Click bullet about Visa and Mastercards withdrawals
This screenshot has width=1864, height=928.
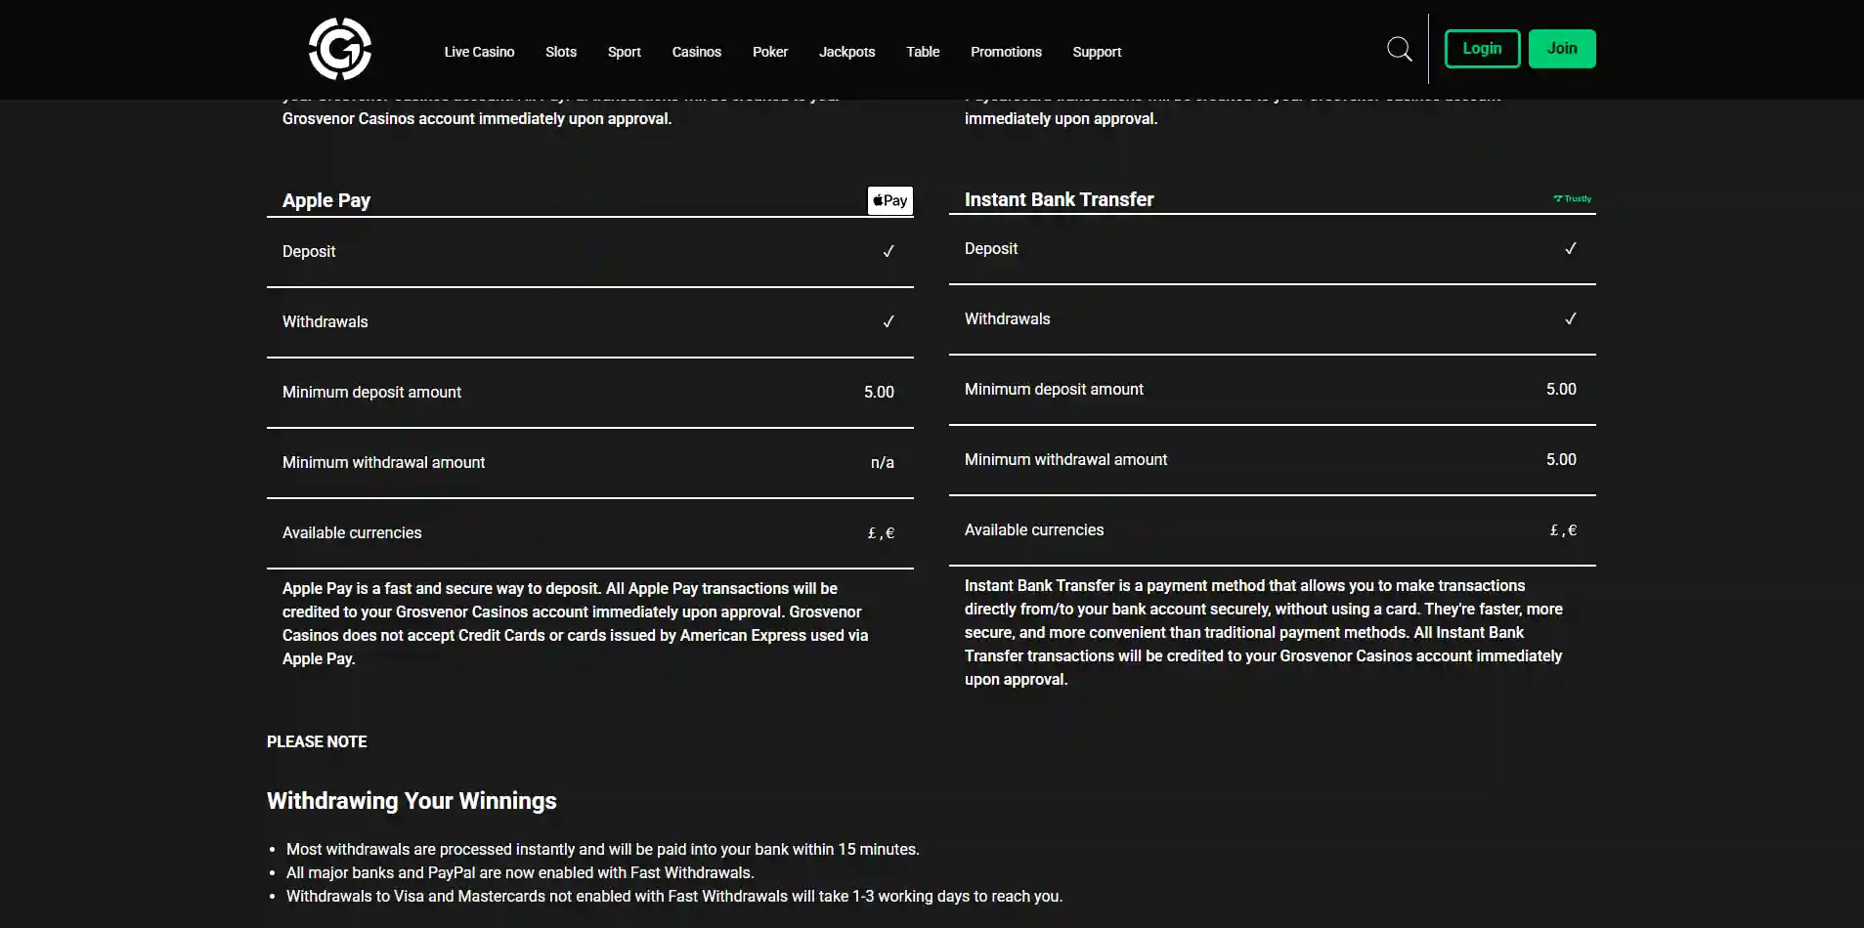[x=674, y=896]
